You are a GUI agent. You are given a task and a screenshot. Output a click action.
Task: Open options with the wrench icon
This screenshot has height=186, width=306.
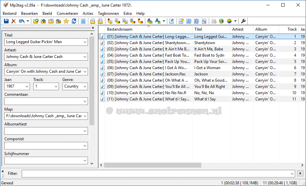(x=243, y=21)
